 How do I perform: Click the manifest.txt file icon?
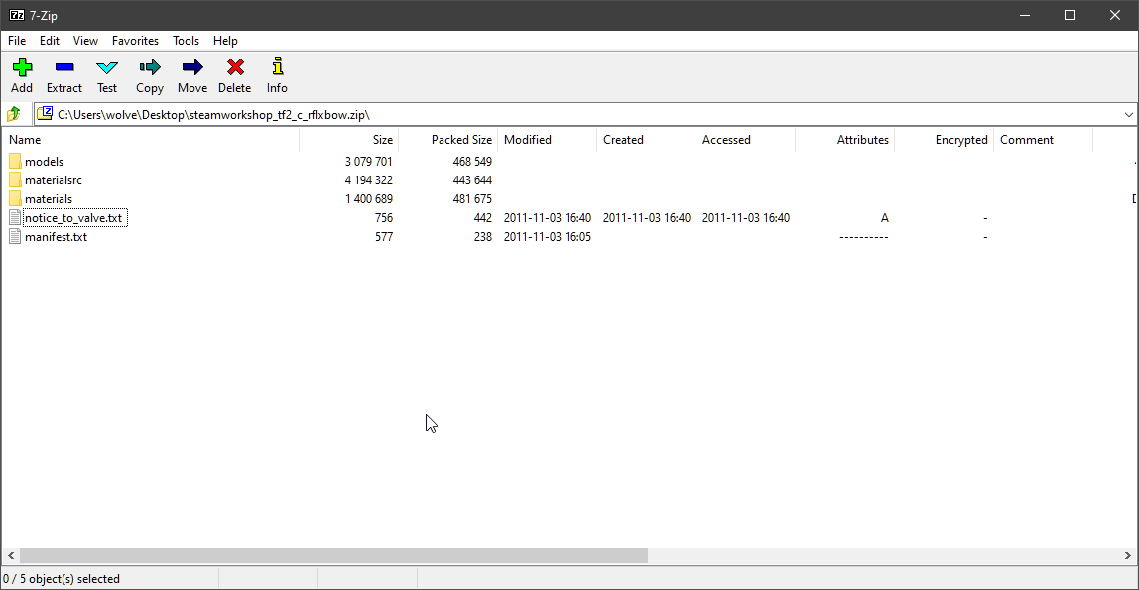(x=15, y=237)
